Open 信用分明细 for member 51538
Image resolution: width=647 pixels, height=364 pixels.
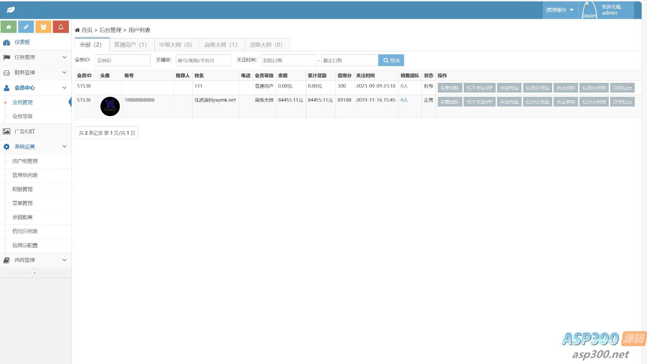tap(594, 88)
